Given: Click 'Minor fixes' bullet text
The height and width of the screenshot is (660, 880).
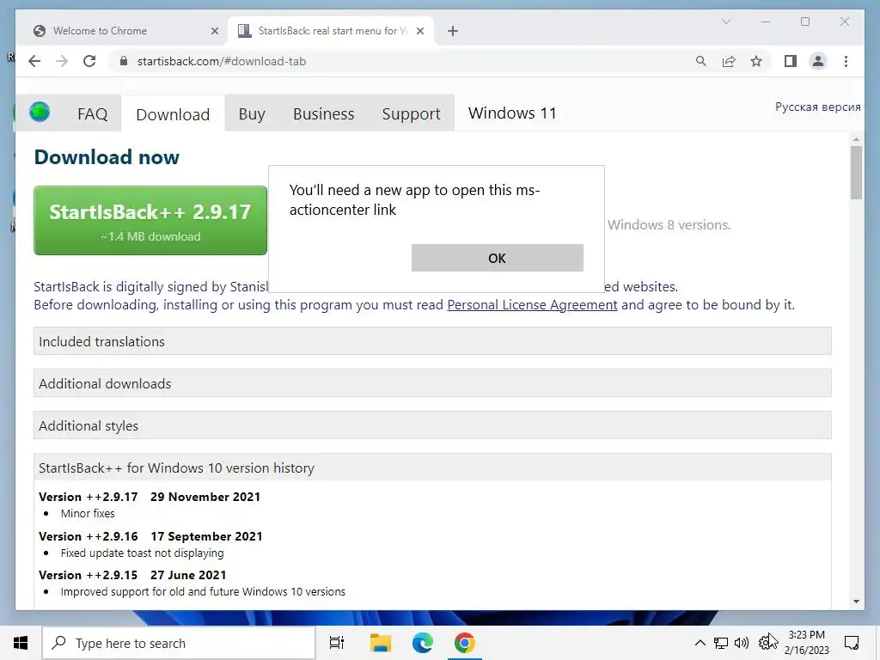Looking at the screenshot, I should point(88,514).
